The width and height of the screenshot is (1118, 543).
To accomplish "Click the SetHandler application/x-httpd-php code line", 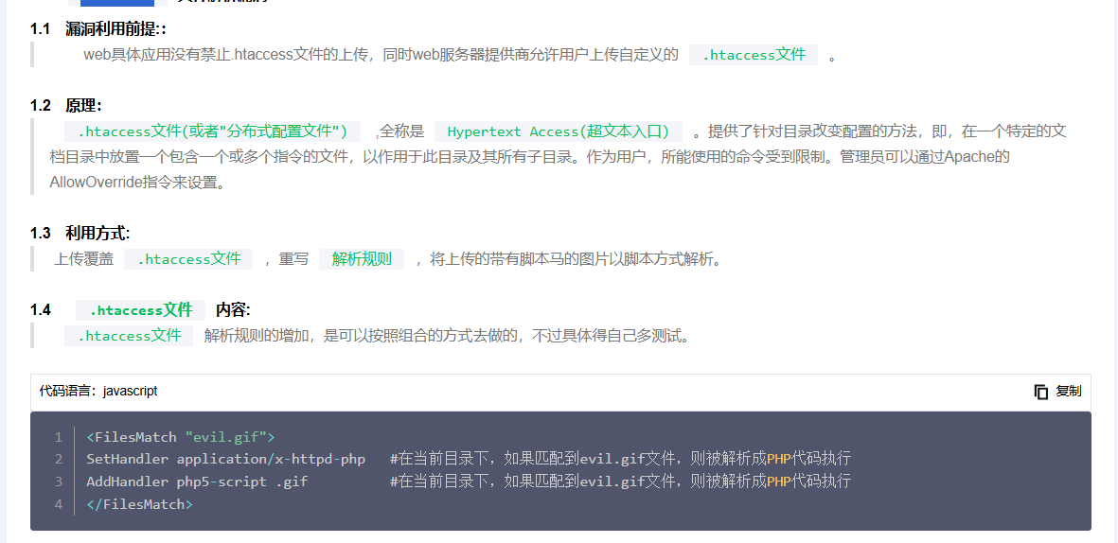I will (225, 459).
